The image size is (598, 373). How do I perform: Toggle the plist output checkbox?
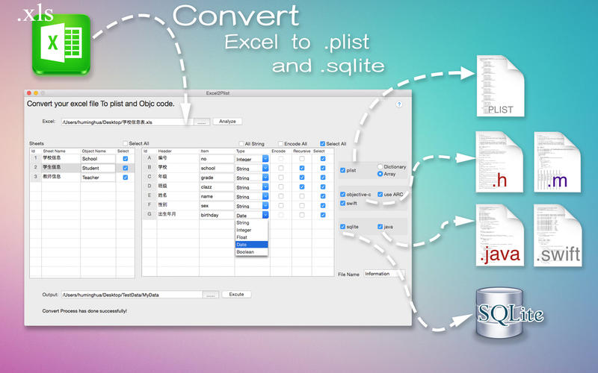[x=342, y=170]
